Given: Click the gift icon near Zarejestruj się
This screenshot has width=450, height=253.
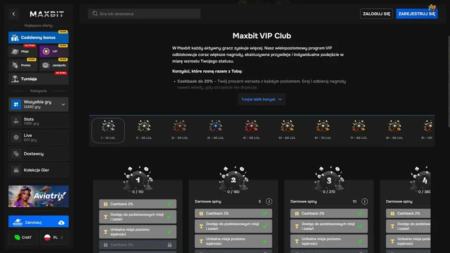Looking at the screenshot, I should coord(433,7).
